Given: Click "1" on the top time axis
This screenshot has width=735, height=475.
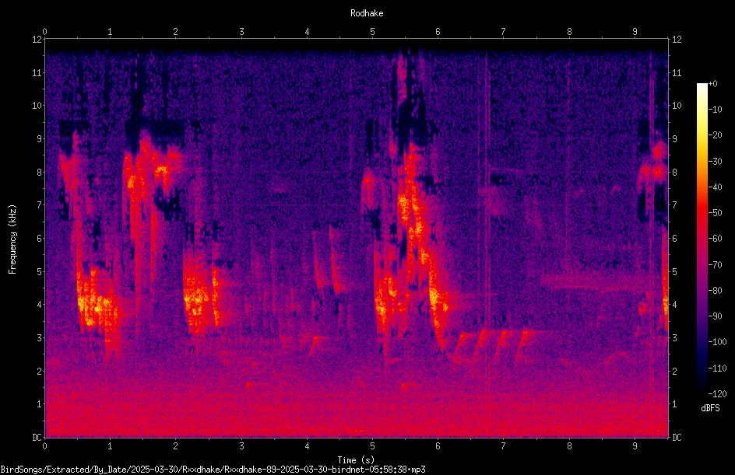Looking at the screenshot, I should (x=110, y=32).
